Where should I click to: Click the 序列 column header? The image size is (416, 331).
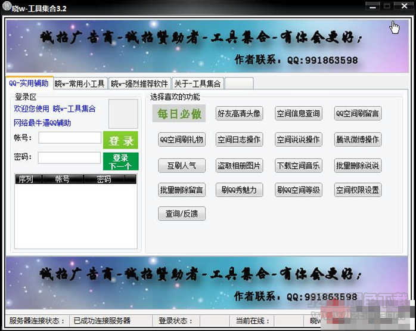click(28, 179)
